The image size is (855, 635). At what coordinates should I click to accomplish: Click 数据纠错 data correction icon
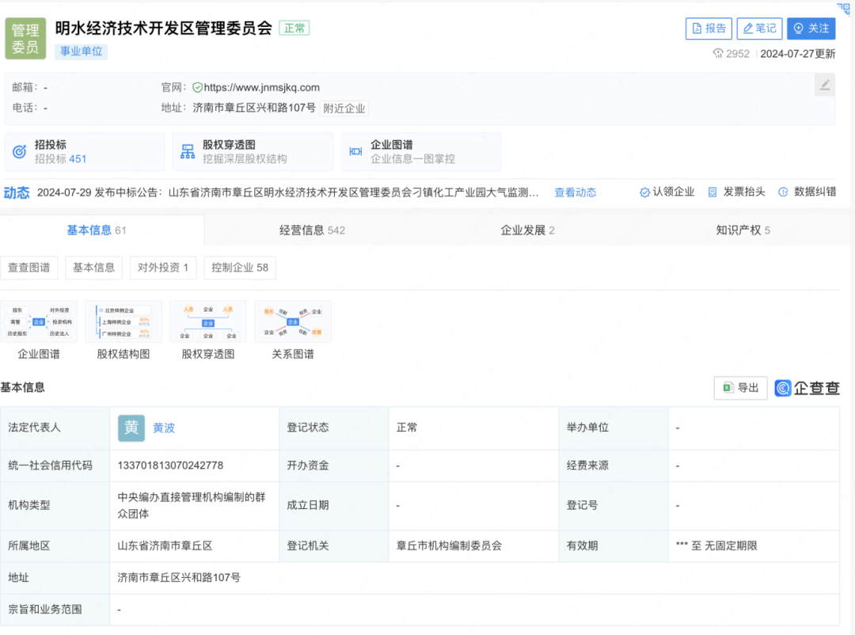[783, 192]
